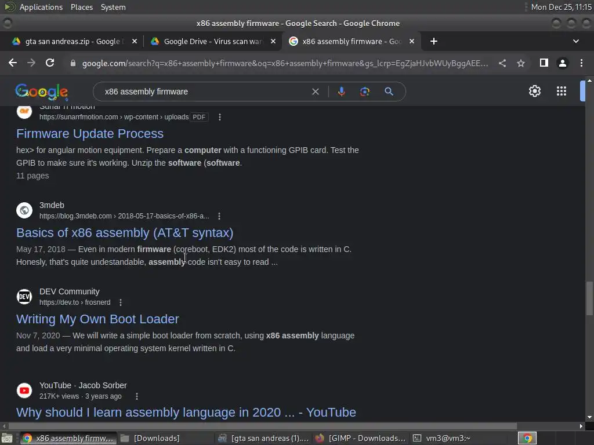
Task: Open more options for DEV Community result
Action: click(x=121, y=302)
